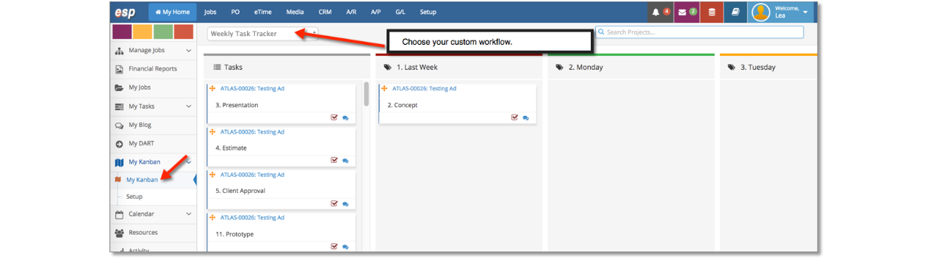931x264 pixels.
Task: Click the comment icon on the Estimate card
Action: pos(345,161)
